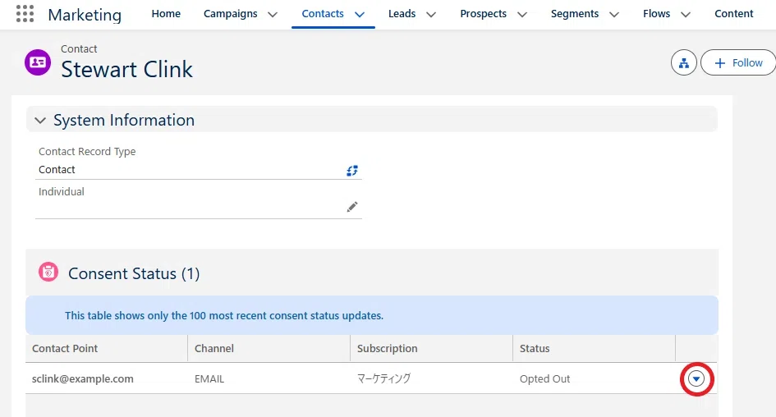Click the change record type icon
This screenshot has height=417, width=776.
click(x=352, y=171)
